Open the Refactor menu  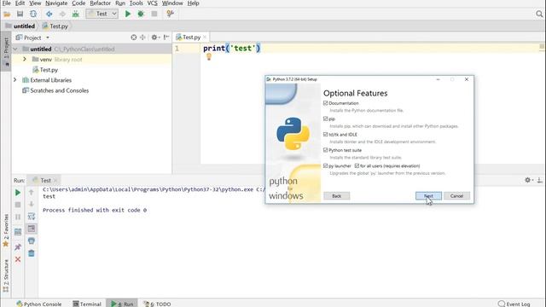100,3
